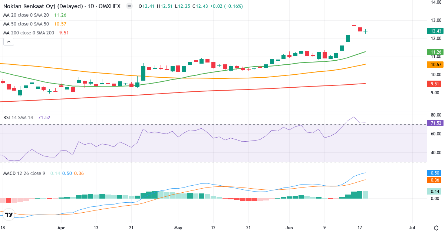The width and height of the screenshot is (445, 233).
Task: Click the RSI legend value 71.52
Action: coord(44,118)
